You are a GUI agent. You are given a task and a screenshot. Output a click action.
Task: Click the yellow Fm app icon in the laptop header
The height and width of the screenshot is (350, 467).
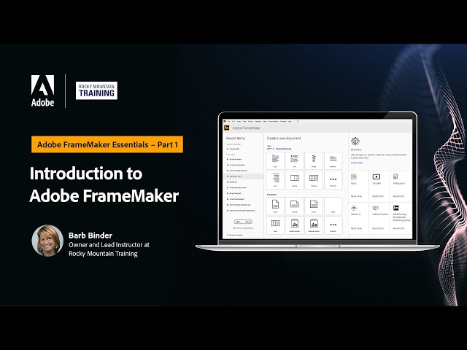(x=226, y=128)
